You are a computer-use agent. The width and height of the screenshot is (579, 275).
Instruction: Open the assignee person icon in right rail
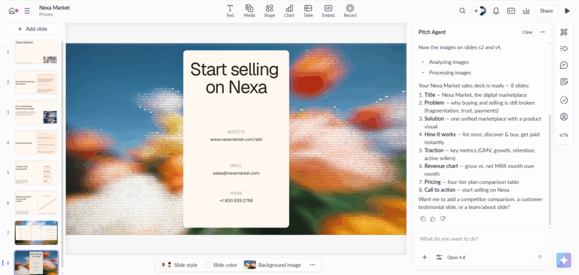pos(564,117)
